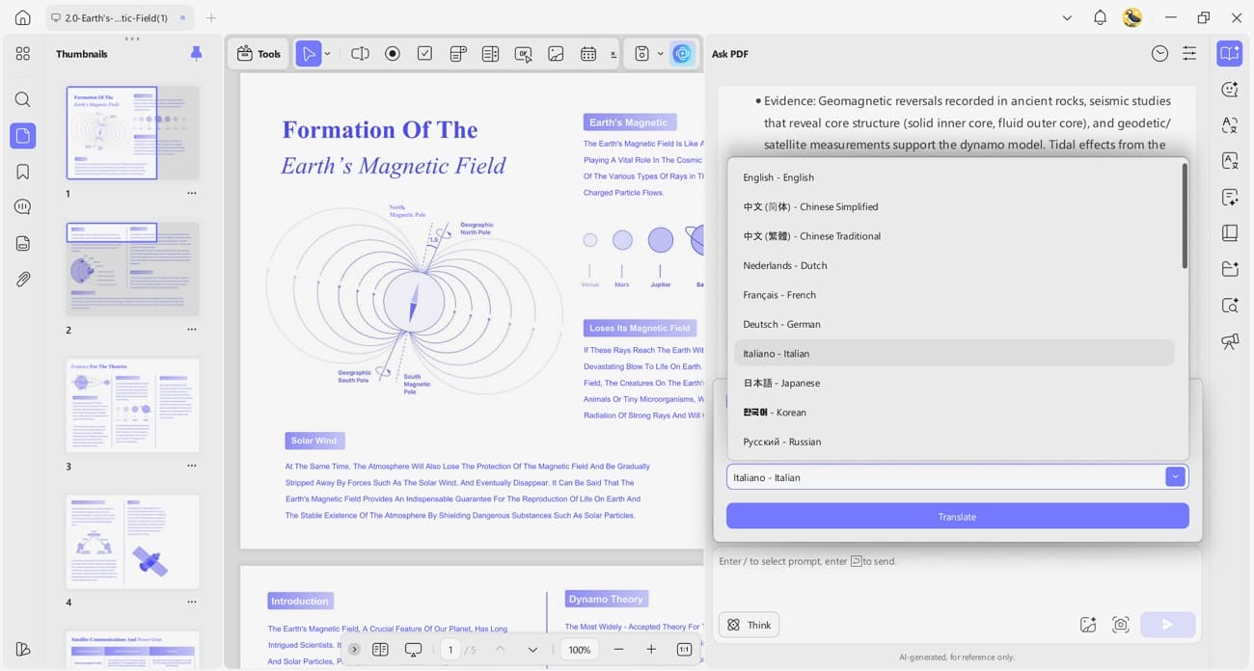Image resolution: width=1254 pixels, height=671 pixels.
Task: Select Japanese language option
Action: point(954,383)
